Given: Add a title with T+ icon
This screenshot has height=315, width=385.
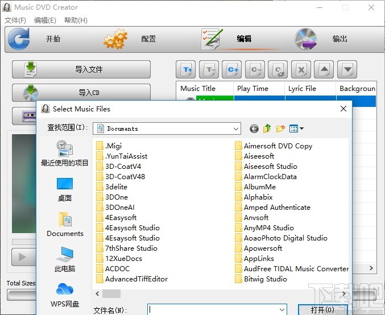Looking at the screenshot, I should (x=186, y=69).
